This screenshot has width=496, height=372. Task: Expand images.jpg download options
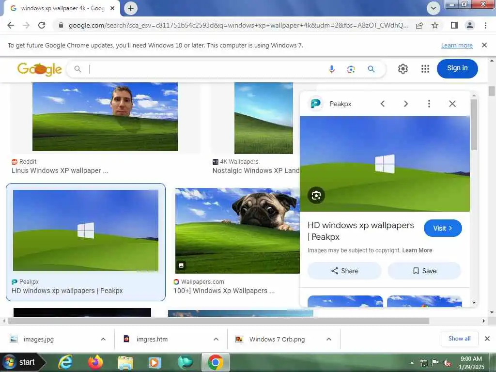(103, 339)
